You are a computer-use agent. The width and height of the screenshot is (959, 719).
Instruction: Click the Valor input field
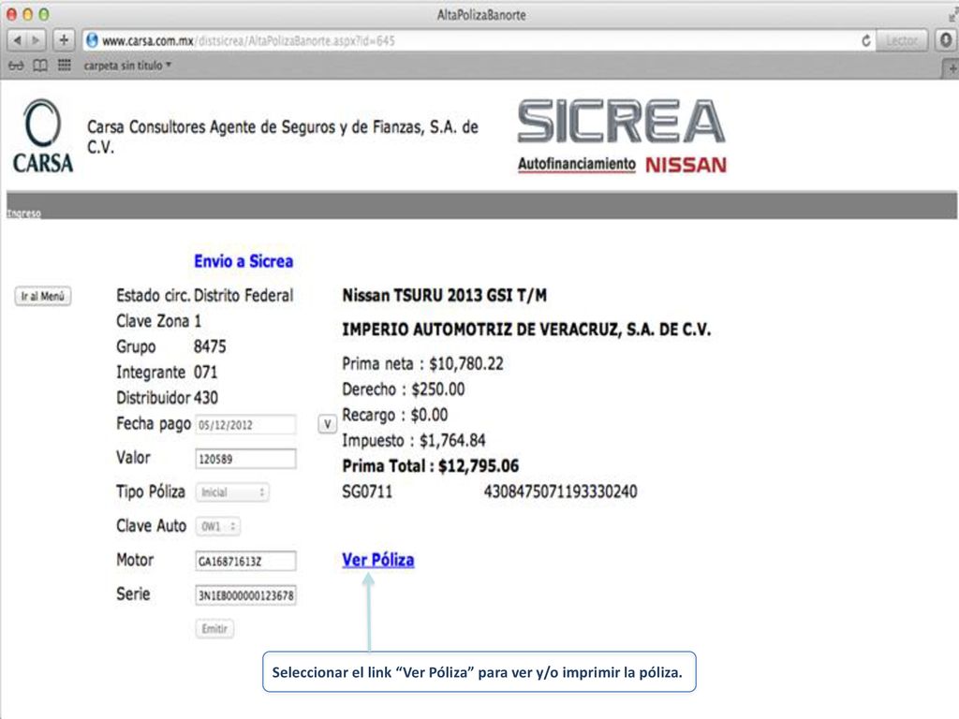(246, 459)
